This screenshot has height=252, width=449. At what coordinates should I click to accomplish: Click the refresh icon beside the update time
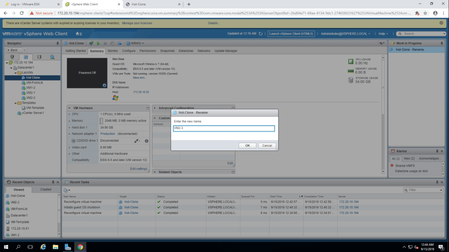point(260,34)
